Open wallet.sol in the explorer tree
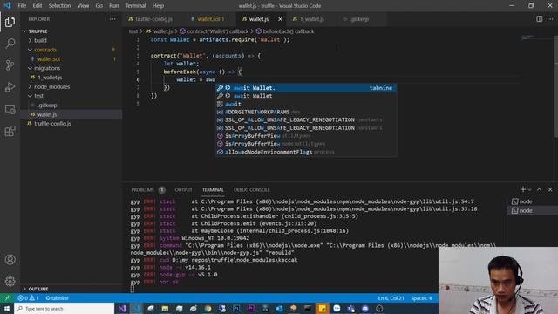558x314 pixels. (49, 59)
